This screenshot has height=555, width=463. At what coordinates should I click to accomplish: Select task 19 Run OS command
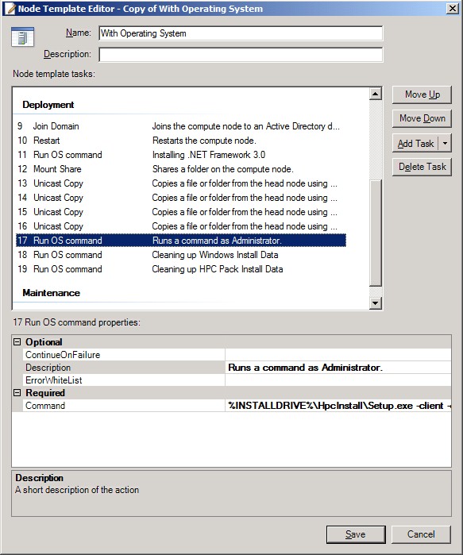(x=181, y=269)
